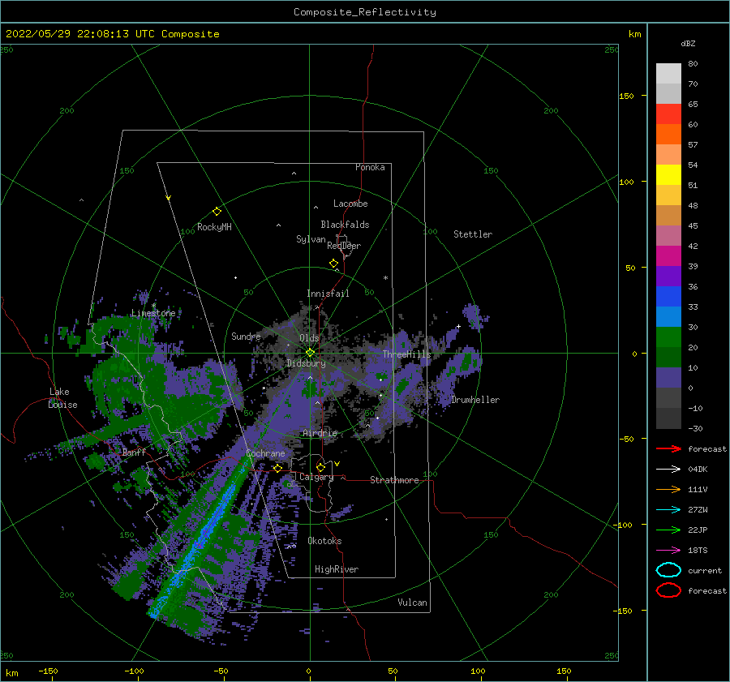This screenshot has height=682, width=730.
Task: Click the Stettler label
Action: 473,234
